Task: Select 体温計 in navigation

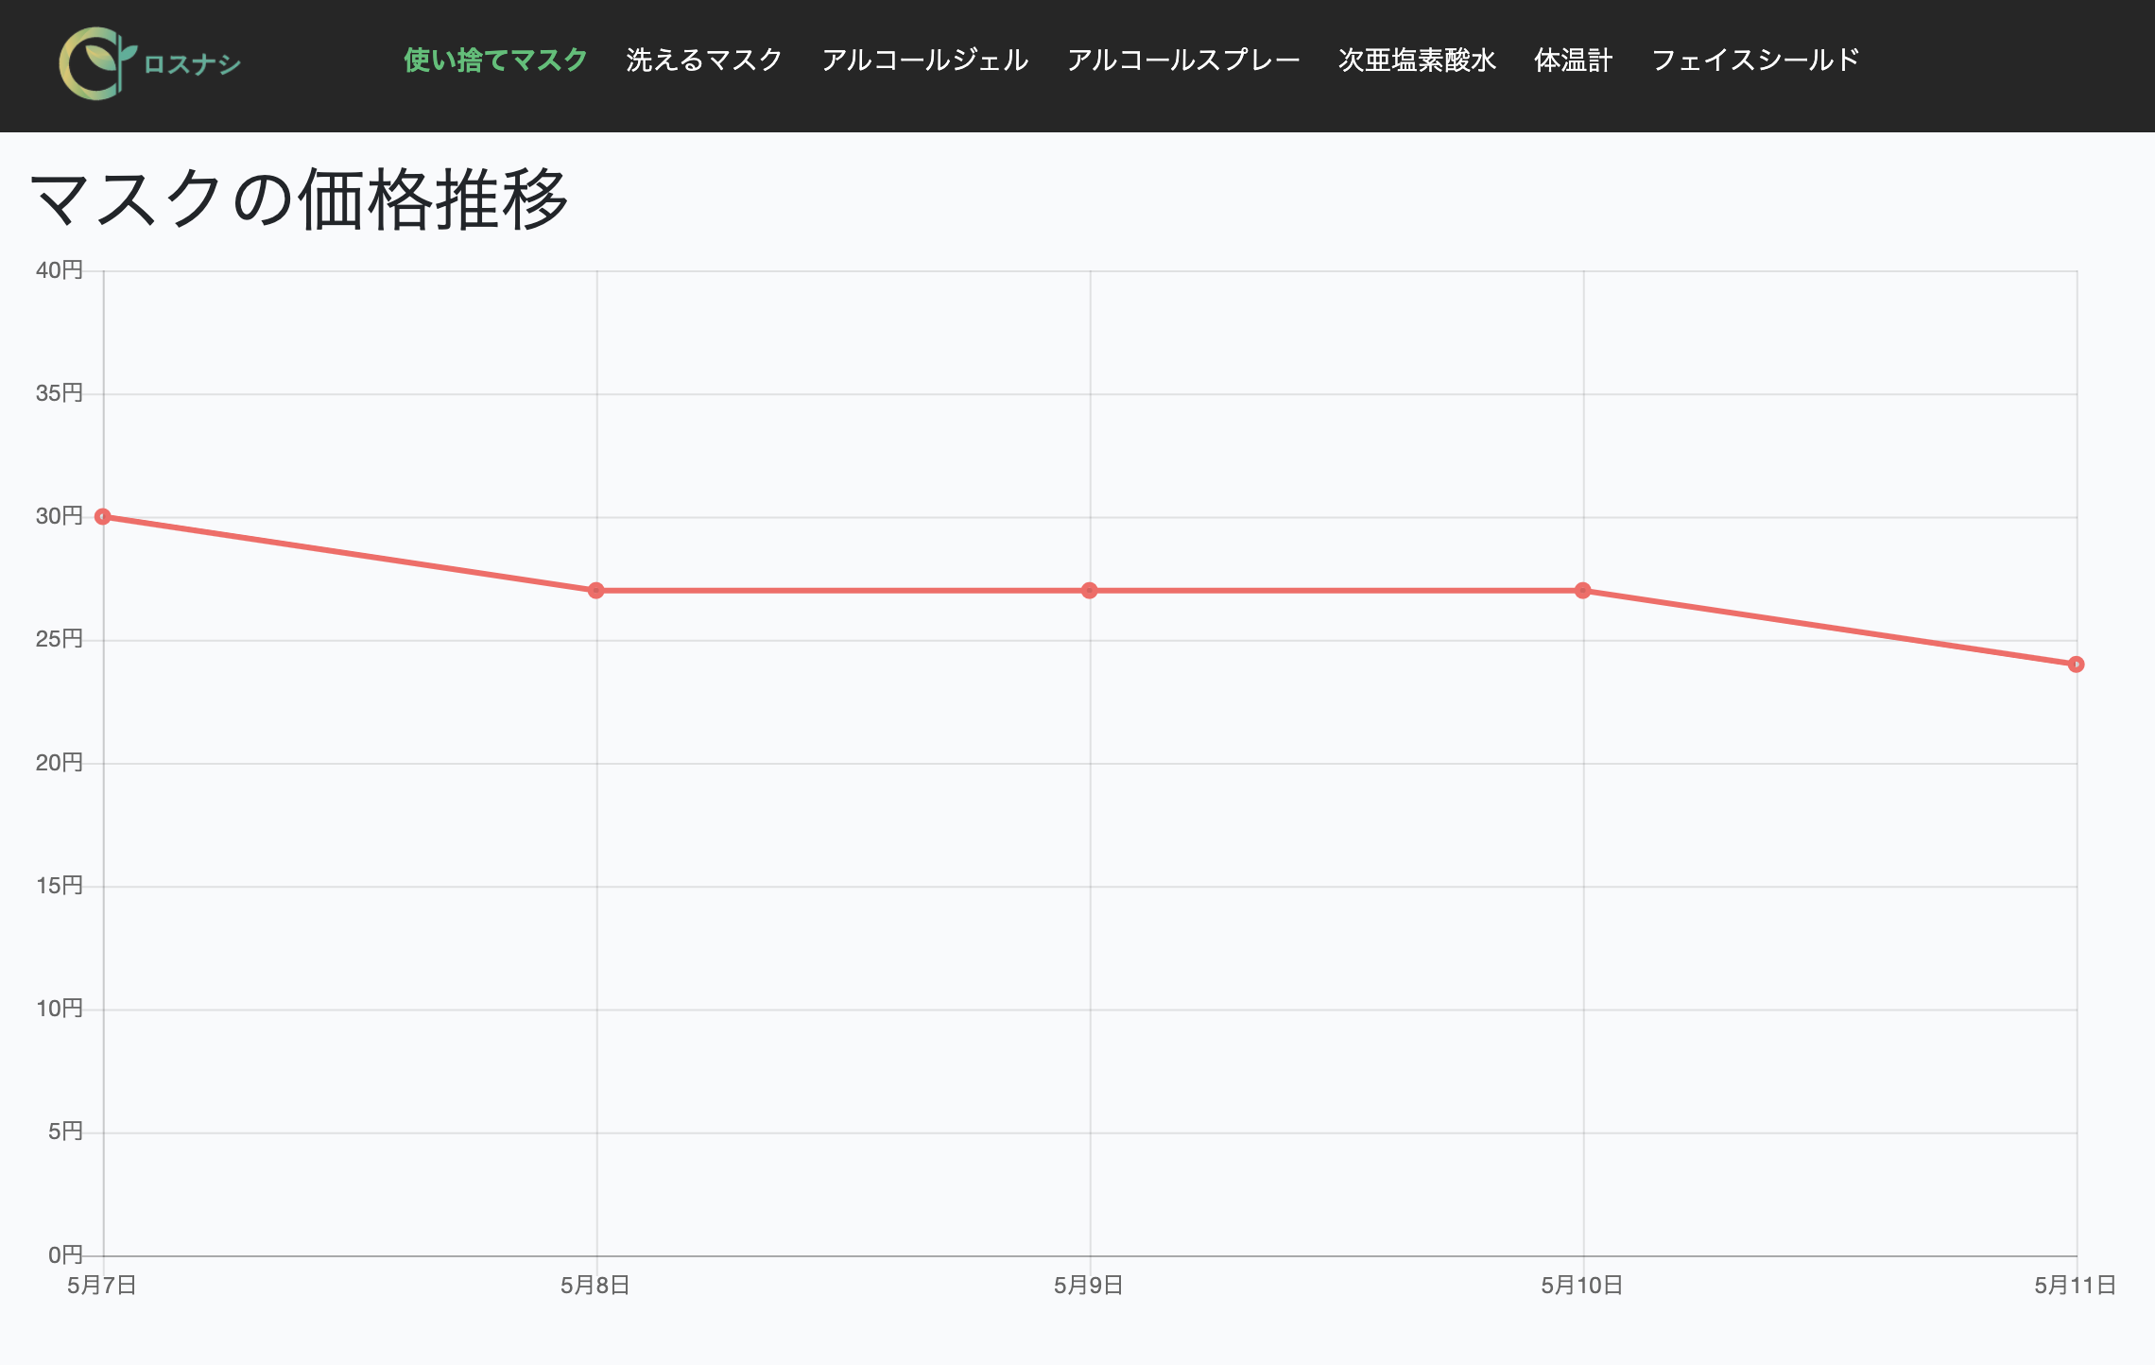Action: (1573, 60)
